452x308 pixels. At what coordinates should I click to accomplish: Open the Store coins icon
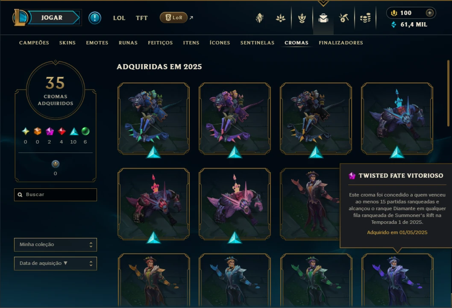[365, 18]
